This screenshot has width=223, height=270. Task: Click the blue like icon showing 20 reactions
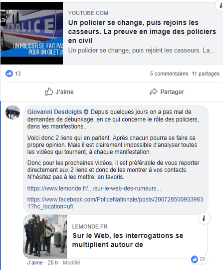coord(195,259)
